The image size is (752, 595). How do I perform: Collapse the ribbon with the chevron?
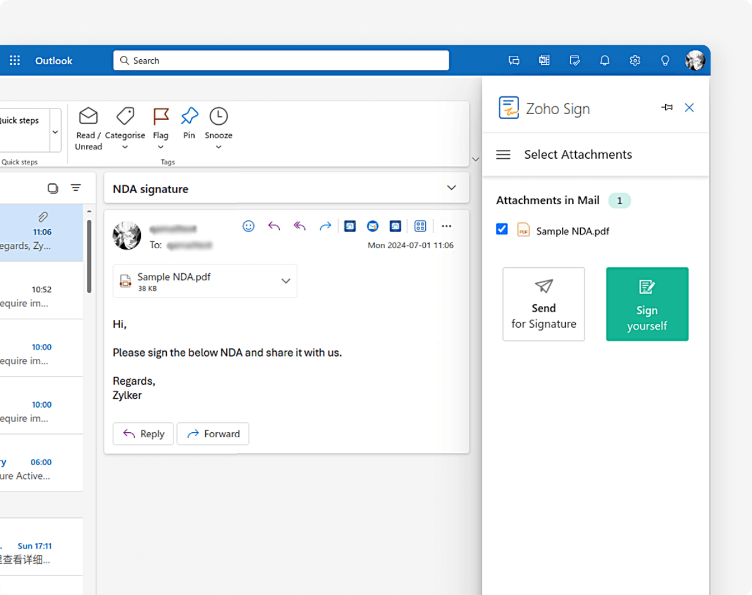tap(476, 159)
